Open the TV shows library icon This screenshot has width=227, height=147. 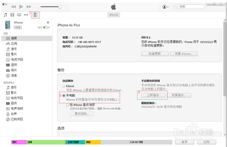point(19,15)
